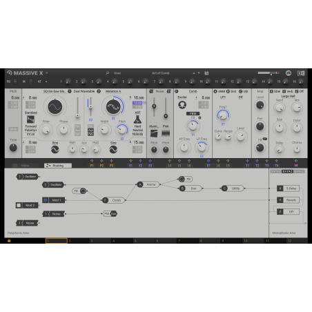Toggle the highlighted Aux button on oscillator 2
This screenshot has height=312, width=312.
coord(90,130)
